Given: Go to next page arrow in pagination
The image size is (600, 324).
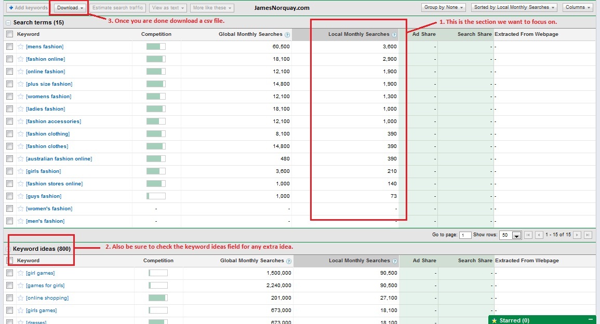Looking at the screenshot, I should click(x=578, y=235).
